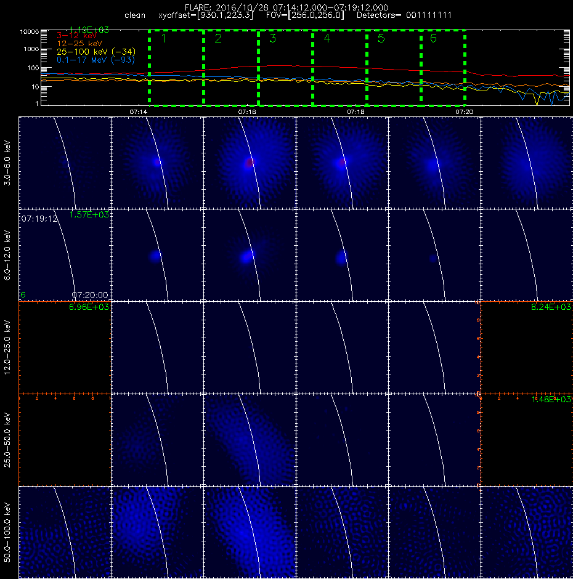Viewport: 573px width, 579px height.
Task: Open the 12.0-25.0 keV image for interval 3
Action: 250,347
